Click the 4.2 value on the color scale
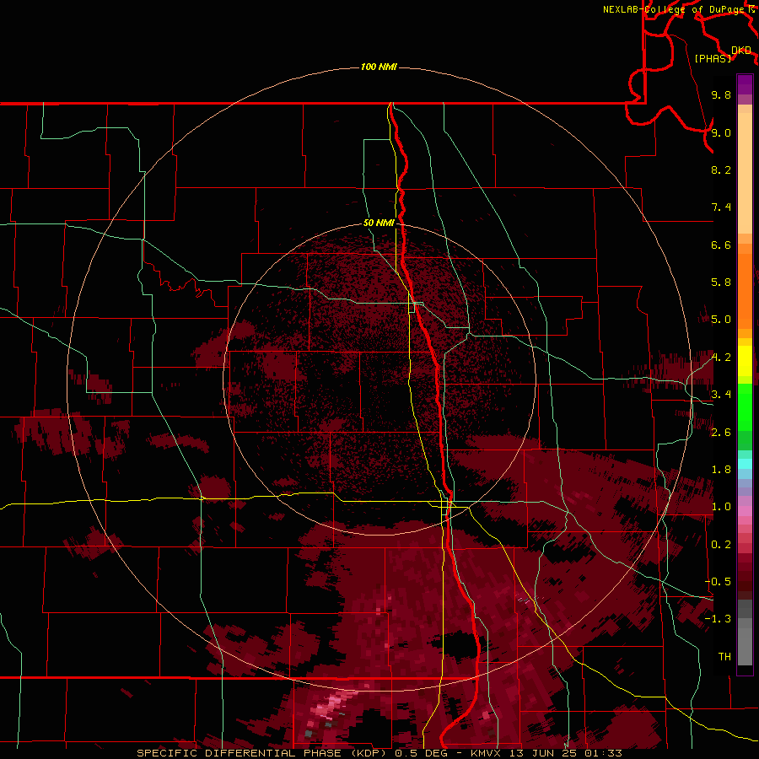This screenshot has width=759, height=759. click(x=721, y=358)
